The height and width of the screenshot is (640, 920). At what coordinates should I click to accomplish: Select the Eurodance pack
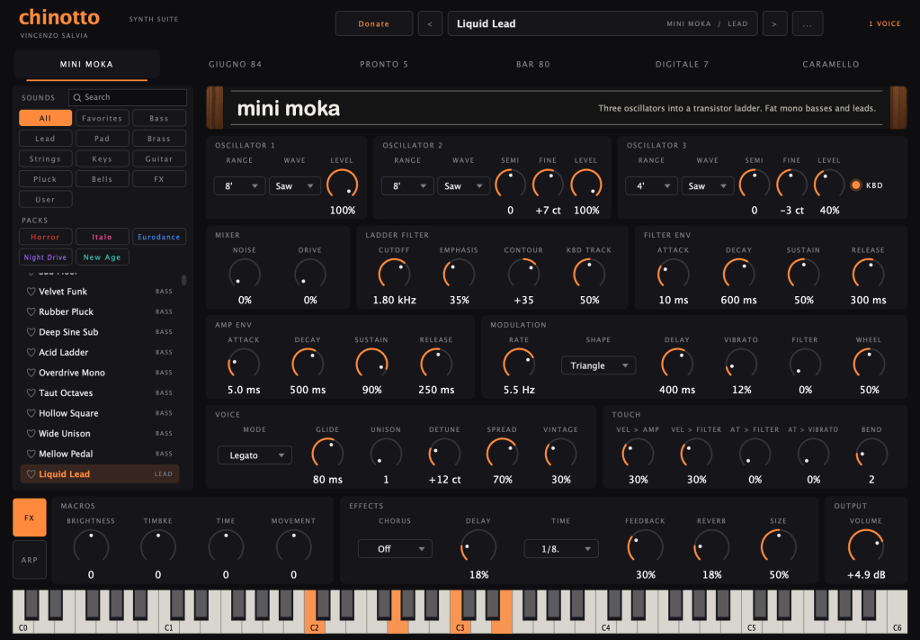[159, 237]
